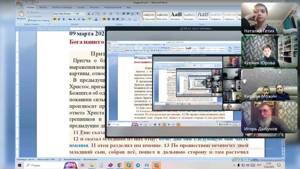Align text to the right
Viewport: 300px width, 169px height.
tap(113, 19)
